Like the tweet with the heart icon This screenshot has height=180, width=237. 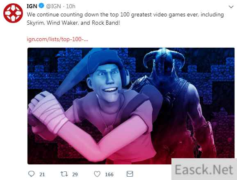tap(97, 174)
